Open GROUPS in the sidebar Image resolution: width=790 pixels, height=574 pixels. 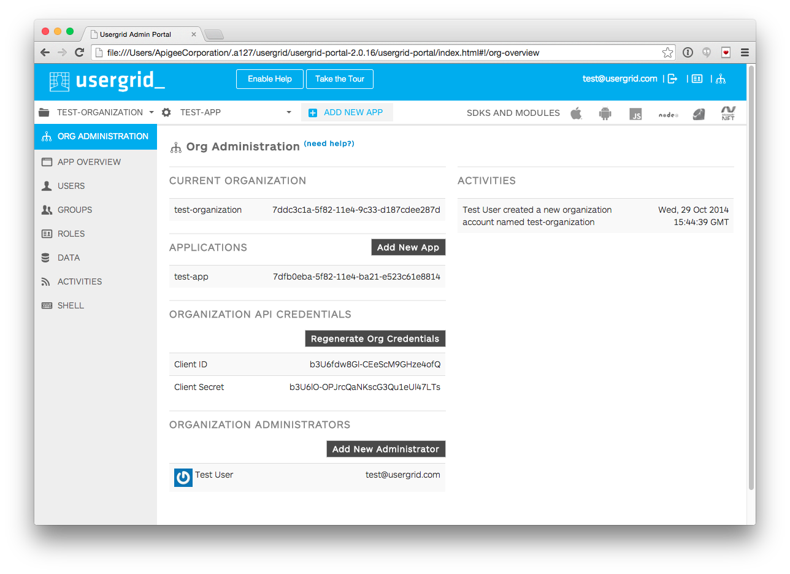pos(96,210)
